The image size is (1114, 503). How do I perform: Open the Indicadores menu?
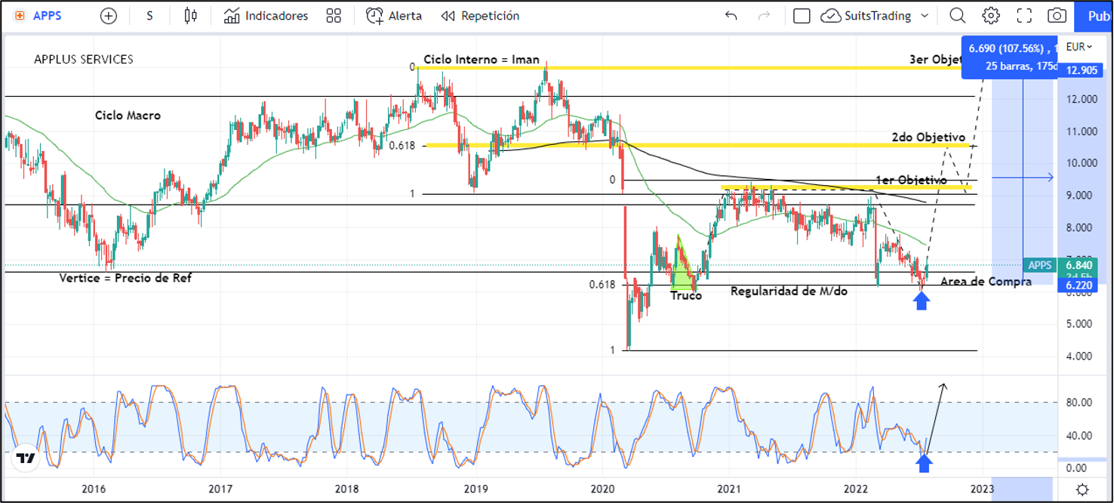click(266, 16)
